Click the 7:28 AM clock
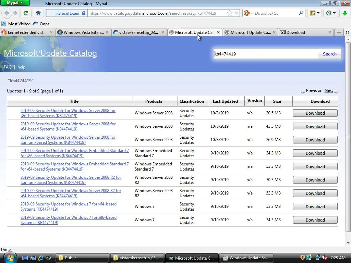The image size is (351, 263). (x=338, y=258)
